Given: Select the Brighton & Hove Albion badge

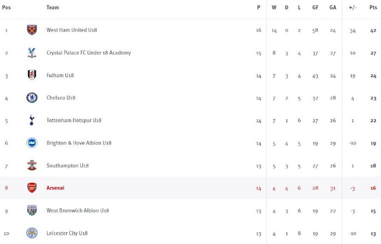Looking at the screenshot, I should [x=32, y=143].
